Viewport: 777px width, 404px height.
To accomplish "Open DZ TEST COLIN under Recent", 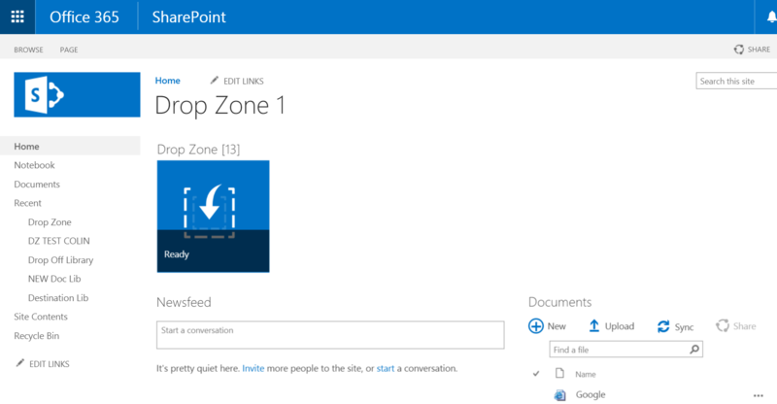I will [x=58, y=241].
